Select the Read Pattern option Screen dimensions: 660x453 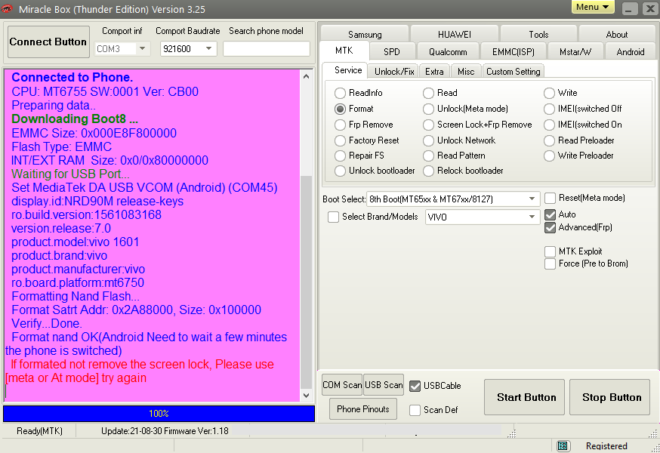[428, 156]
